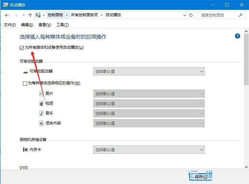Viewport: 249px width, 184px height.
Task: Minimize the 自动播放 window
Action: (213, 5)
